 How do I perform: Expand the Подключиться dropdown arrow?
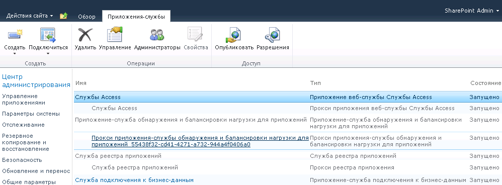48,53
